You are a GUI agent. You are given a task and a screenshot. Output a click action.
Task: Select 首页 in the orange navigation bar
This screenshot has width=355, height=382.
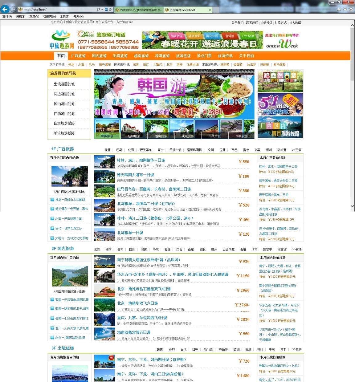coord(61,56)
